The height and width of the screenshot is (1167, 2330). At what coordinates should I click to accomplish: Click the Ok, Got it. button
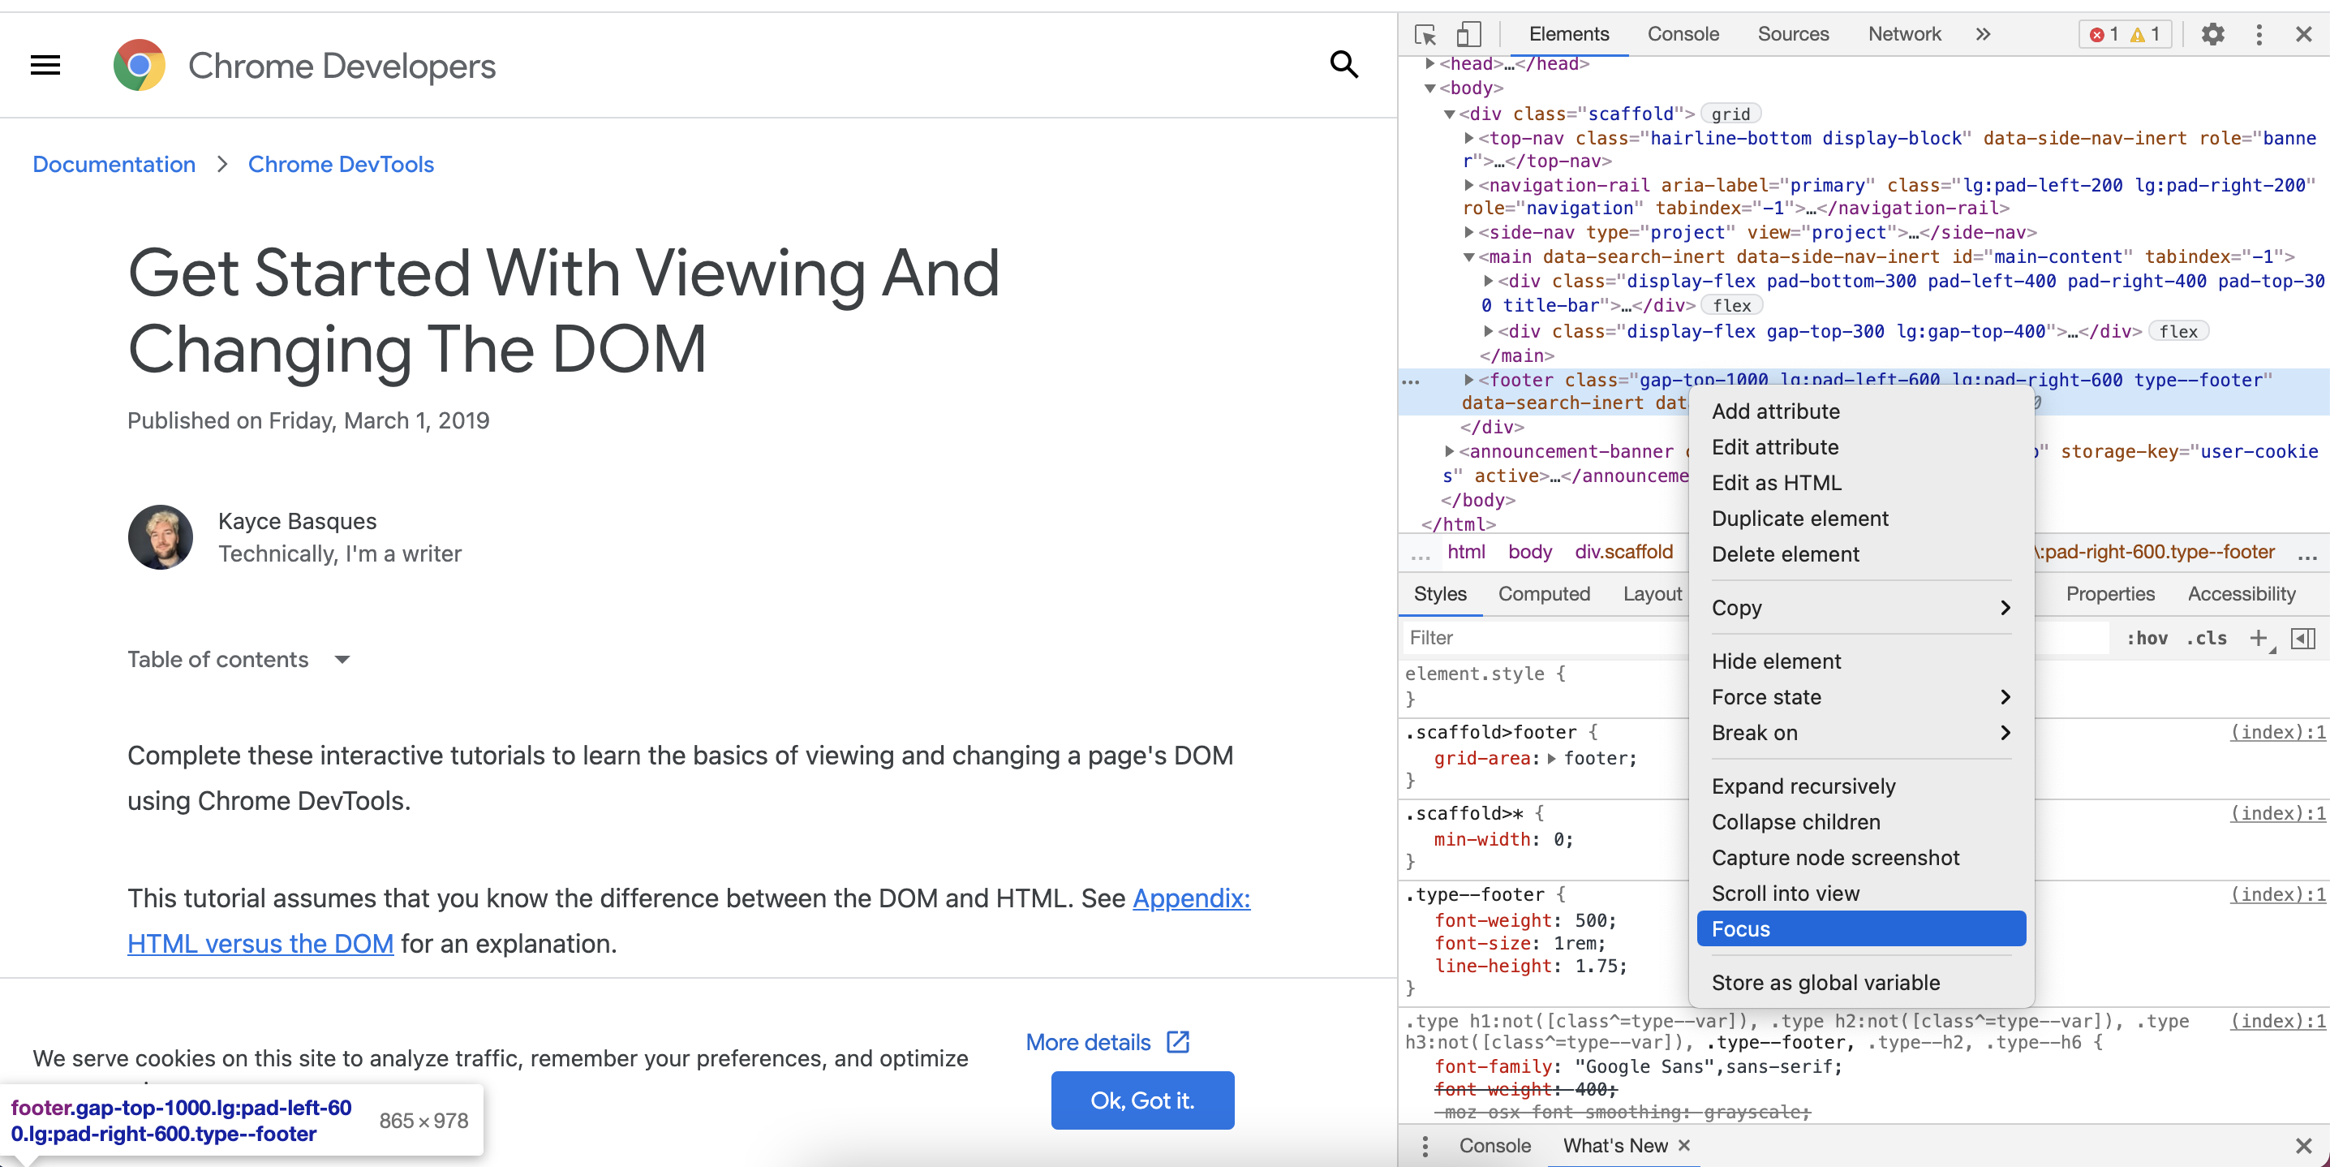coord(1141,1100)
